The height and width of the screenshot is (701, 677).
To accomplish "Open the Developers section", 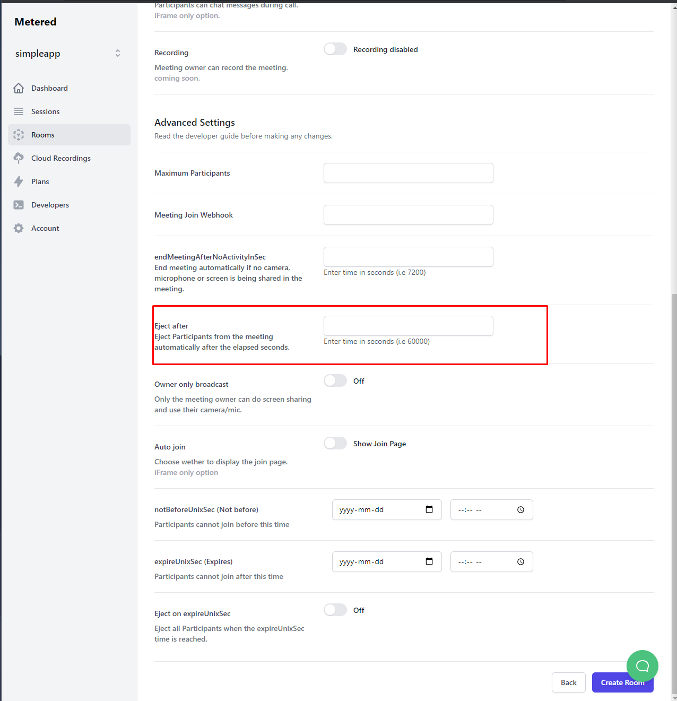I will tap(69, 205).
